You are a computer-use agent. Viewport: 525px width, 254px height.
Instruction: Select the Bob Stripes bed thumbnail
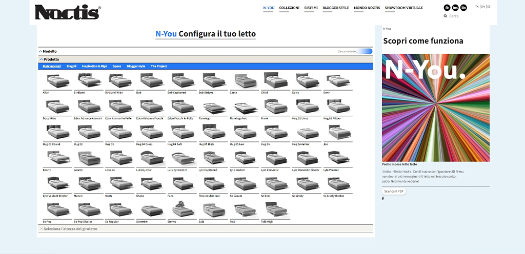[x=213, y=81]
